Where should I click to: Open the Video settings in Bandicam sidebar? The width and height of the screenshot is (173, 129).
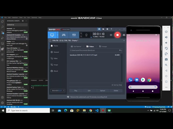54,58
